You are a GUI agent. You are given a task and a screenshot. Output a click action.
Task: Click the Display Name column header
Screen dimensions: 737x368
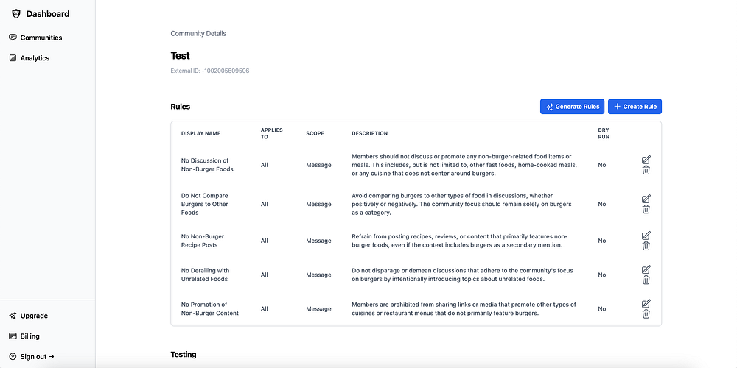(200, 134)
